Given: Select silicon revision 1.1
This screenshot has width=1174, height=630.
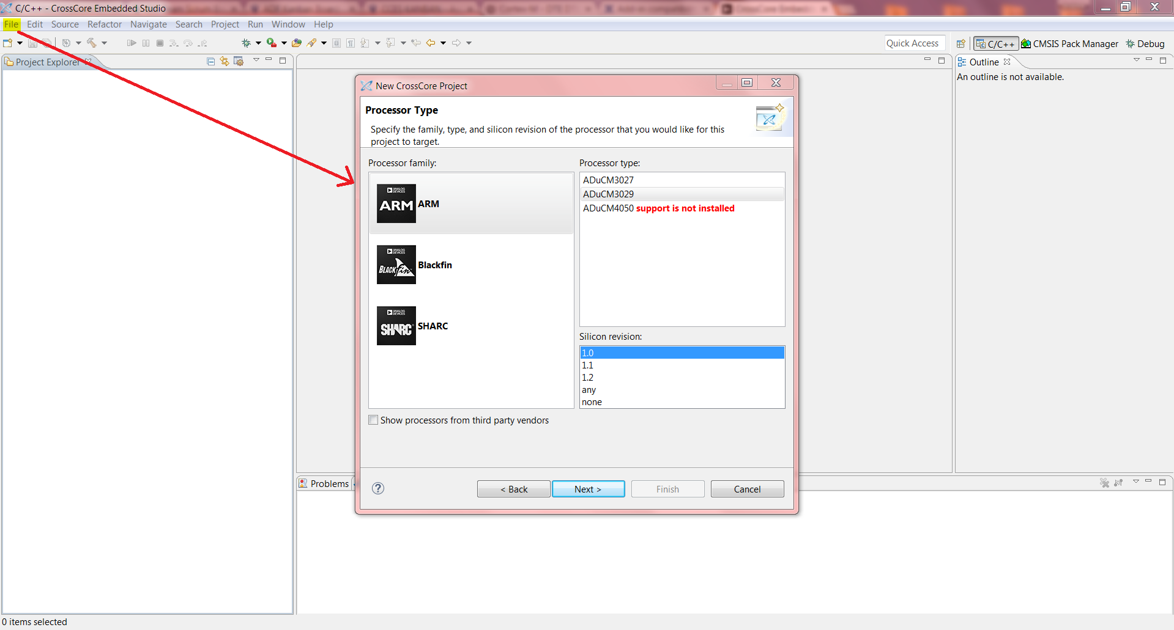Looking at the screenshot, I should (682, 365).
